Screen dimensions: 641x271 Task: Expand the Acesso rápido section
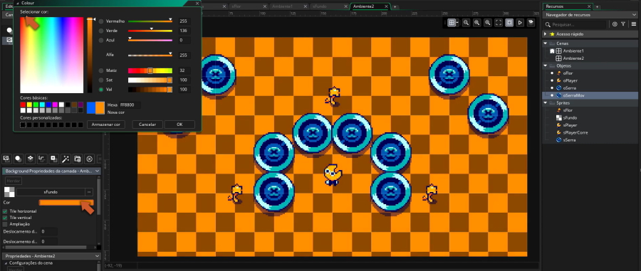click(546, 34)
